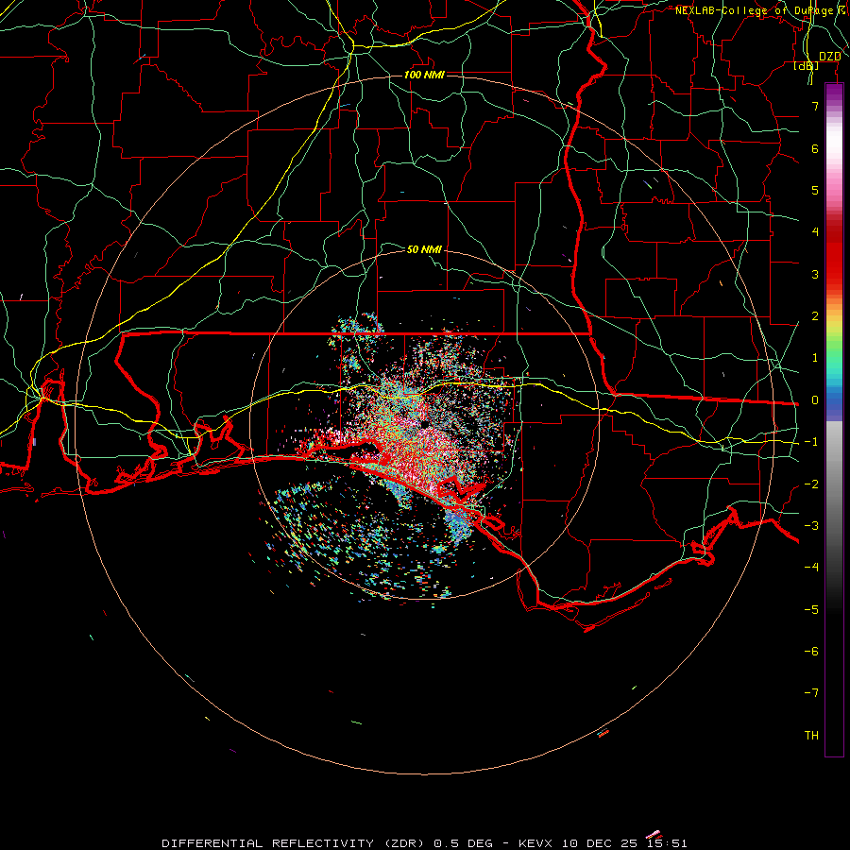Click the DZD product label
The image size is (850, 850).
pos(829,57)
